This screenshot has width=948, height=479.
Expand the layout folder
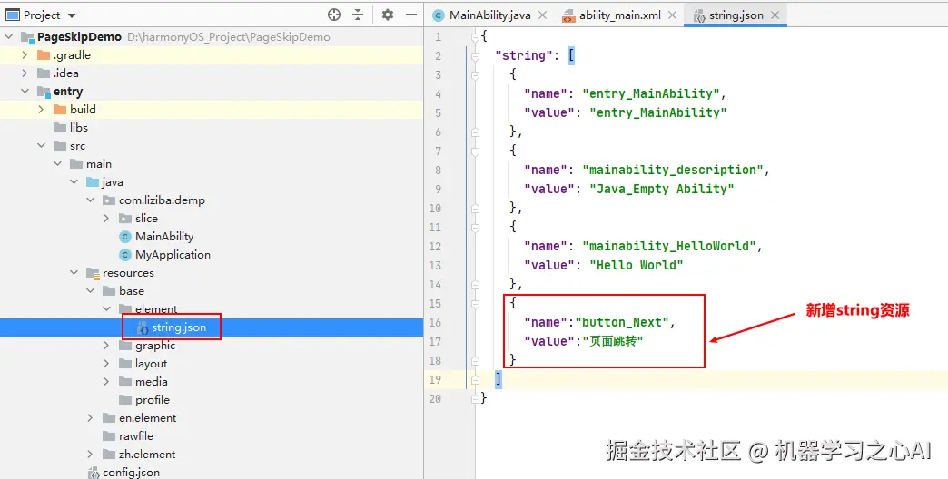[106, 364]
